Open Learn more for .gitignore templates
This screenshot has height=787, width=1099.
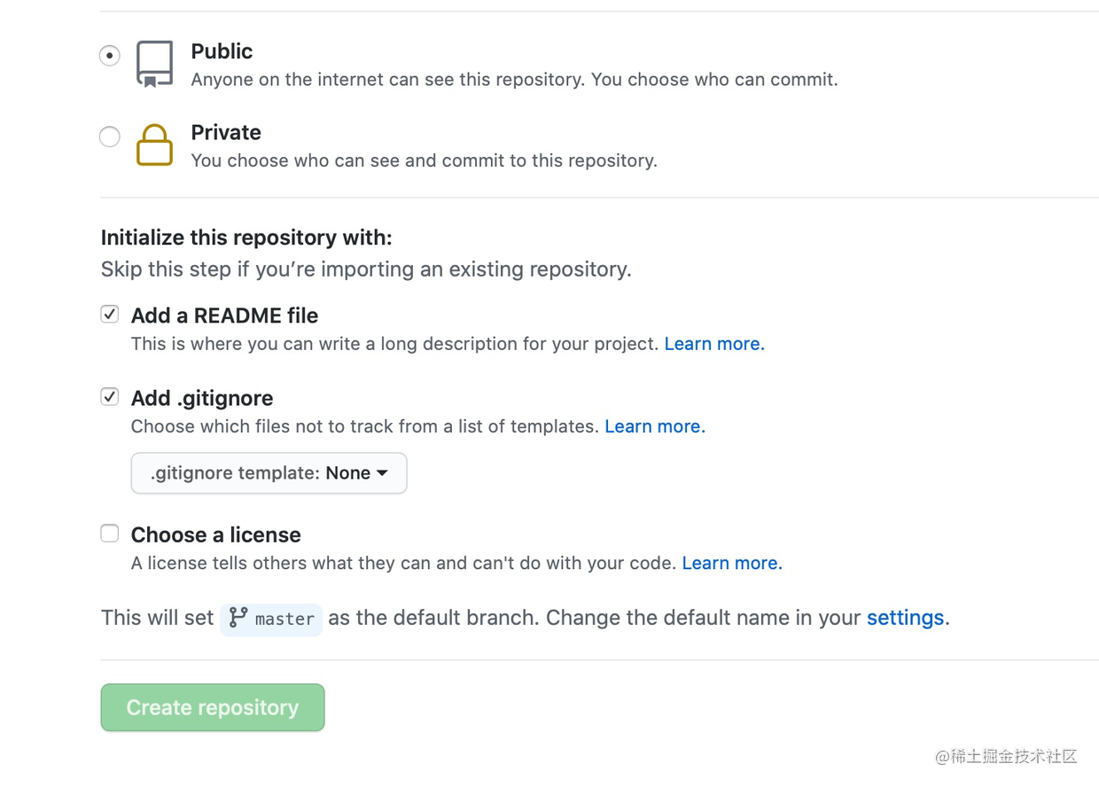(654, 426)
